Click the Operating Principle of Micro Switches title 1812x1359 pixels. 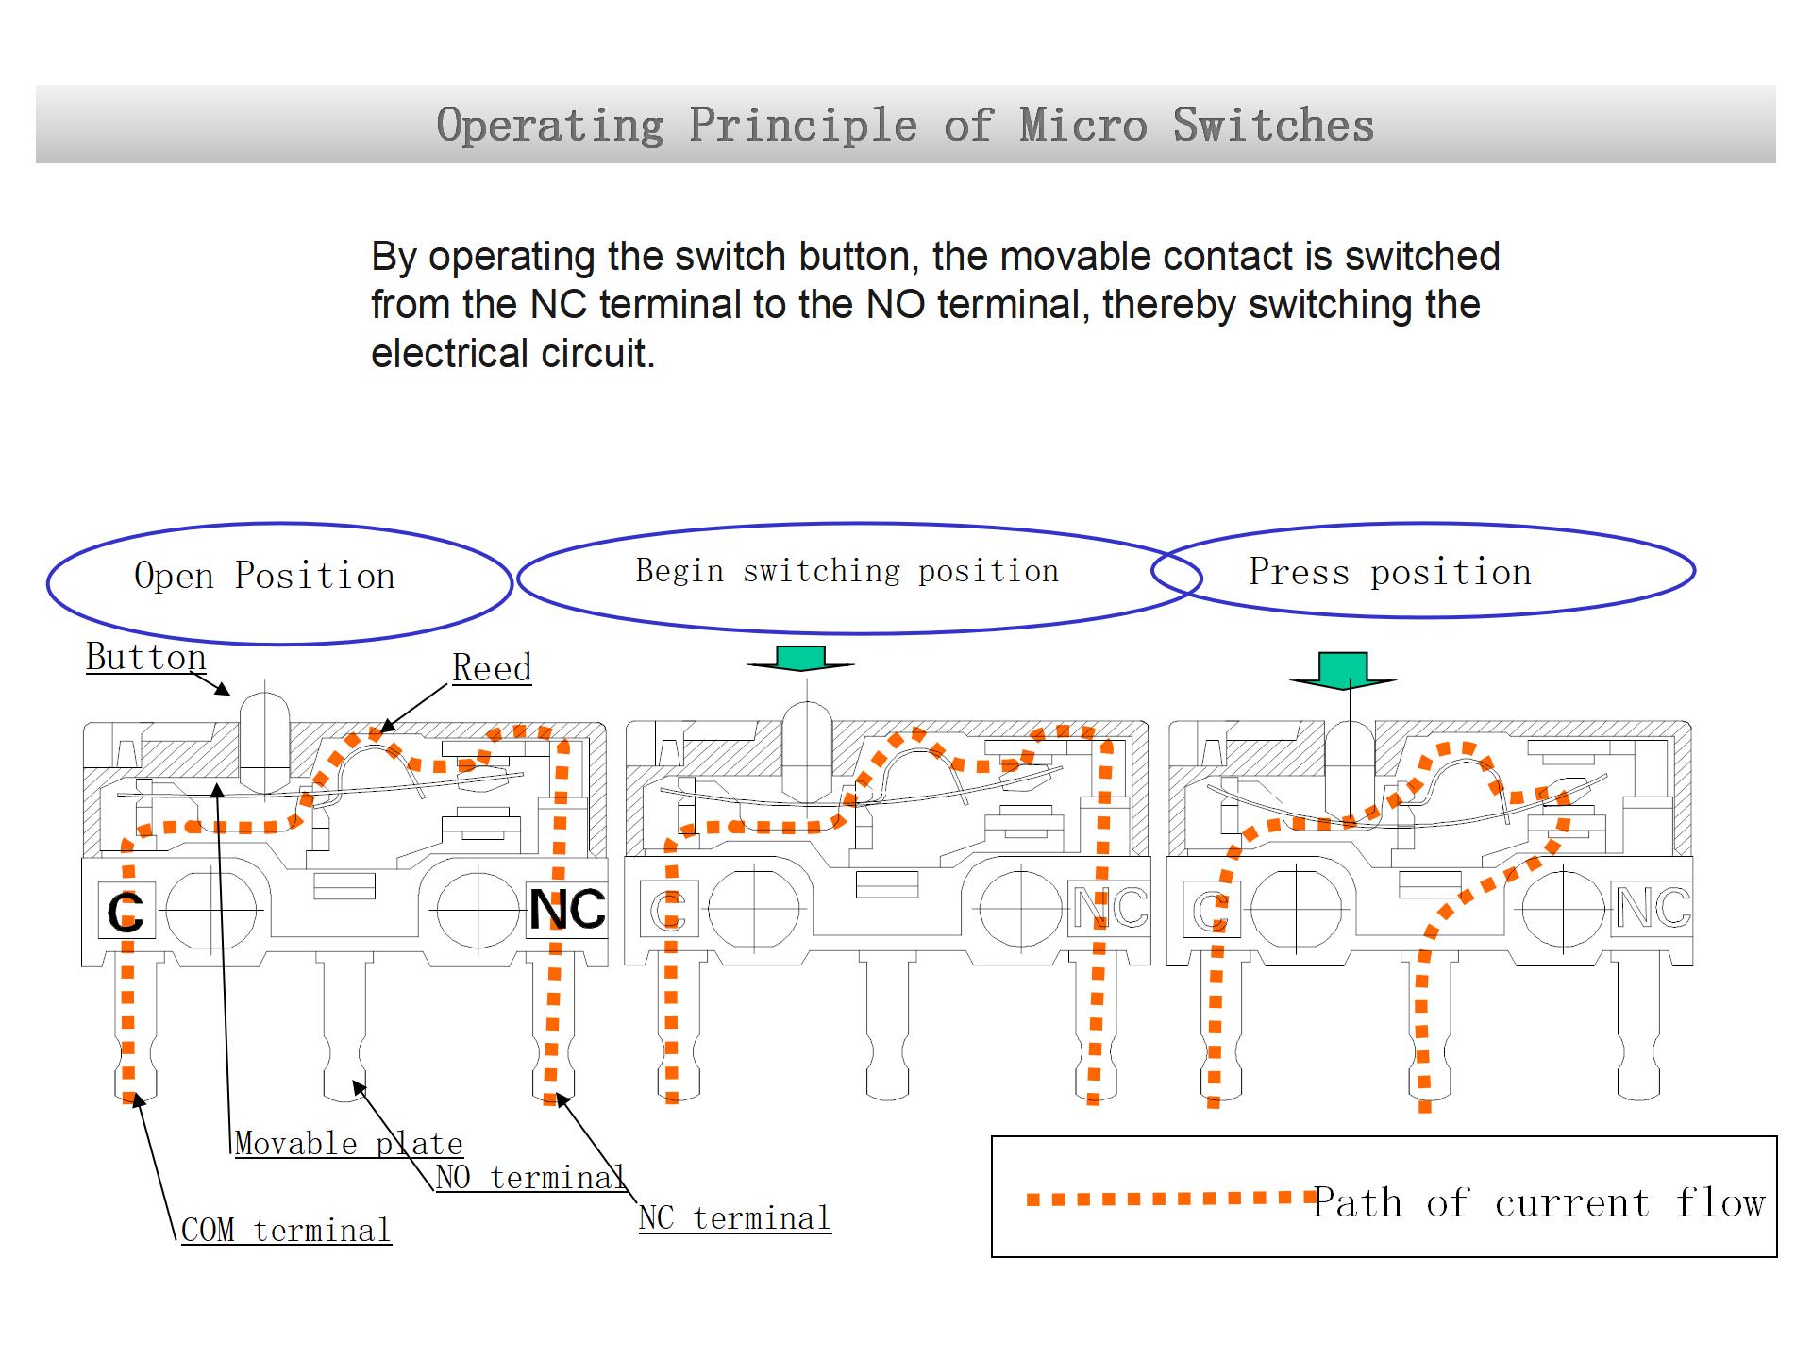[905, 125]
